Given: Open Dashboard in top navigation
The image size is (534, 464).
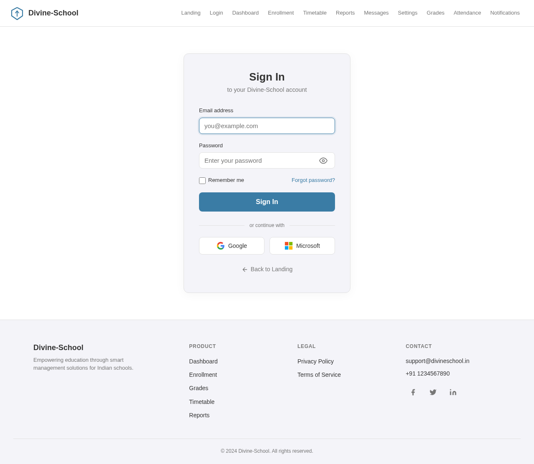Looking at the screenshot, I should 245,13.
